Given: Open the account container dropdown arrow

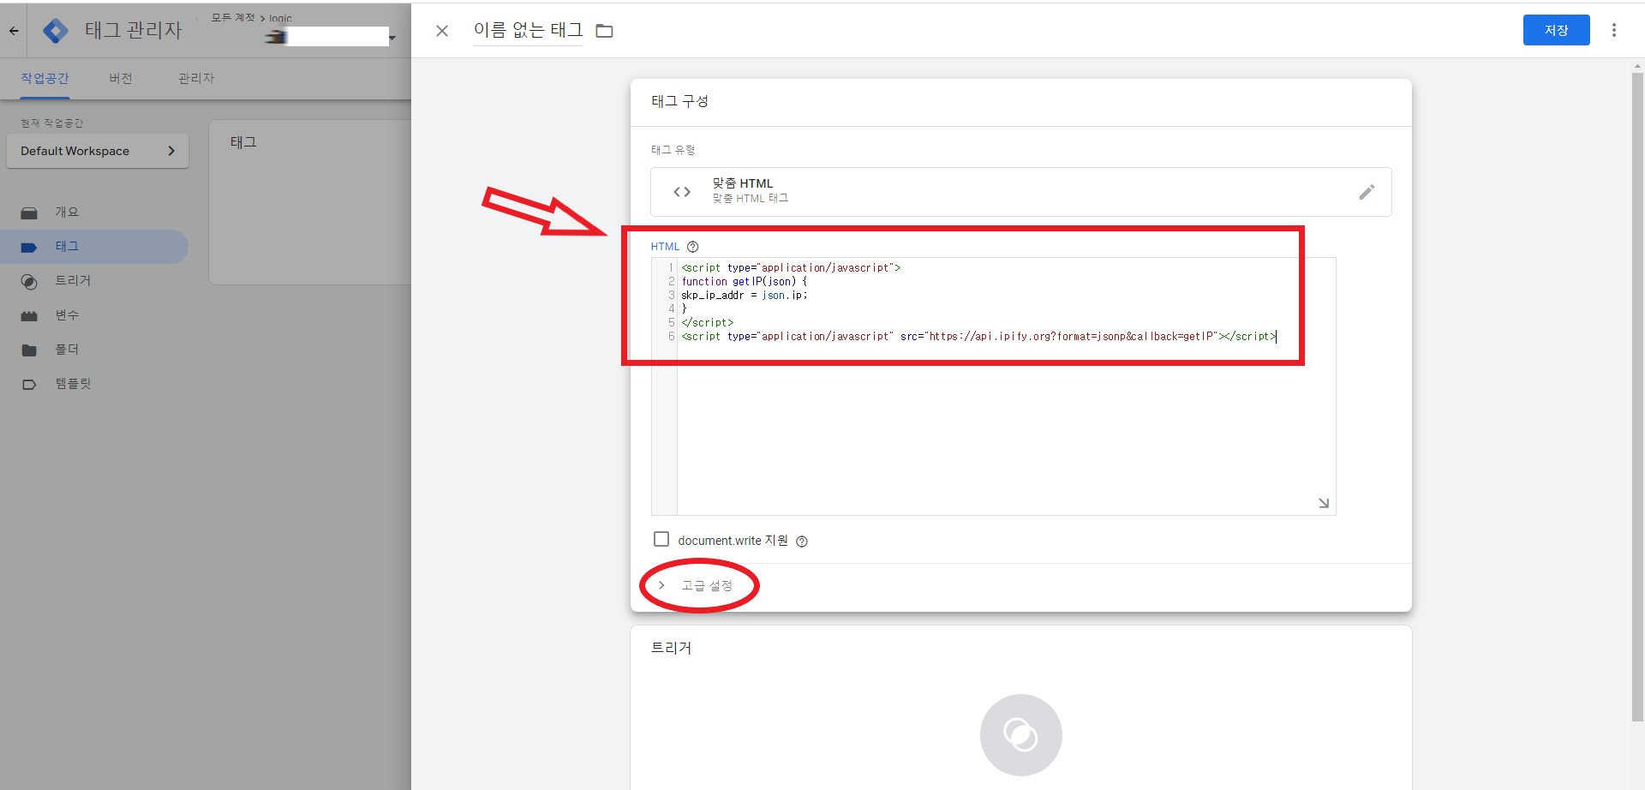Looking at the screenshot, I should [392, 38].
